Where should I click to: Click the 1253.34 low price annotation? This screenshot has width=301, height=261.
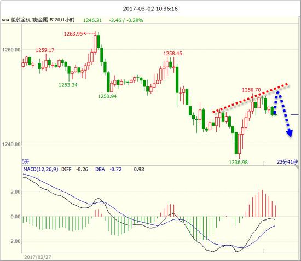[68, 85]
